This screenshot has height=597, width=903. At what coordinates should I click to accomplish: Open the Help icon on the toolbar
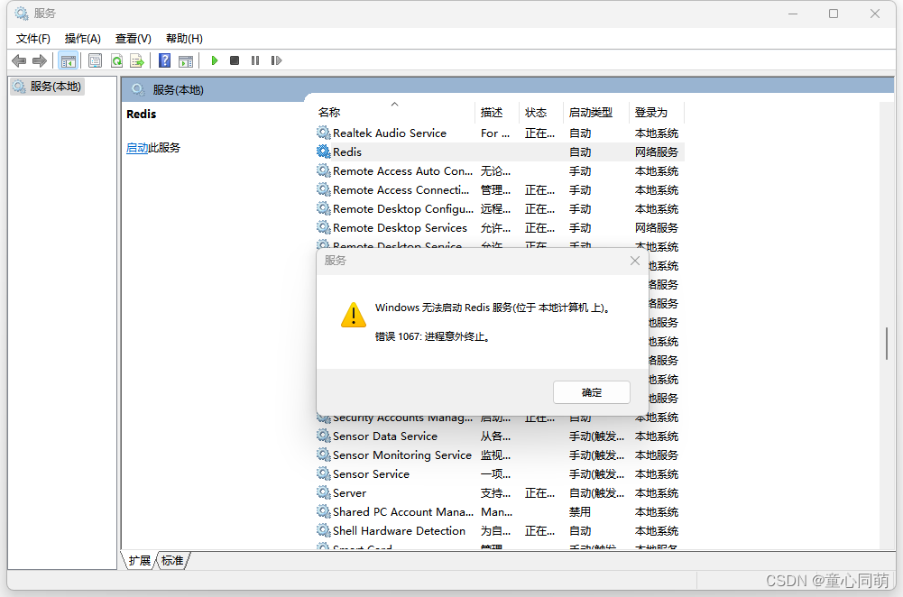[x=163, y=60]
